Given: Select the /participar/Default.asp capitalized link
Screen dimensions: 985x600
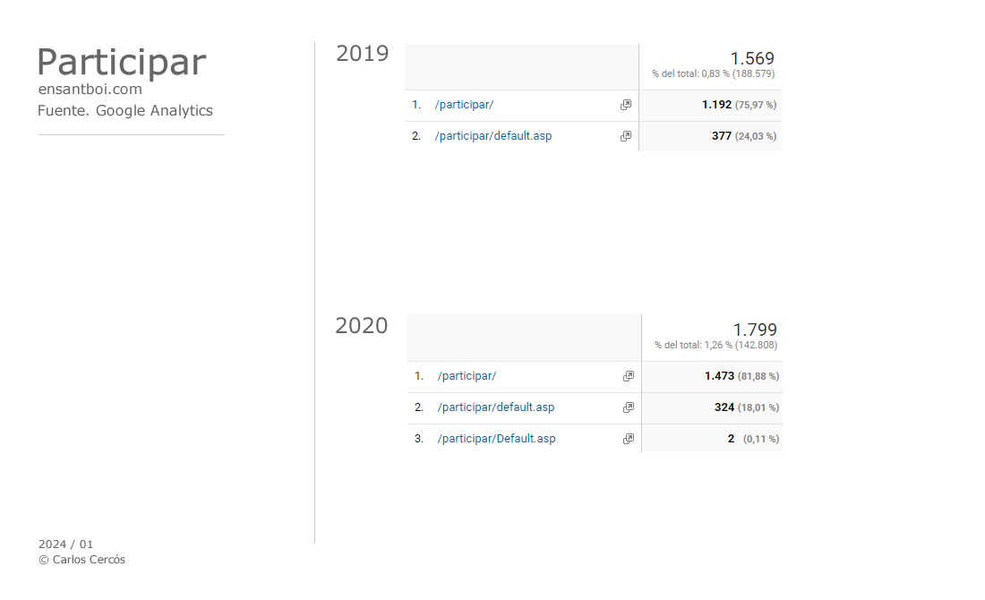Looking at the screenshot, I should 496,439.
